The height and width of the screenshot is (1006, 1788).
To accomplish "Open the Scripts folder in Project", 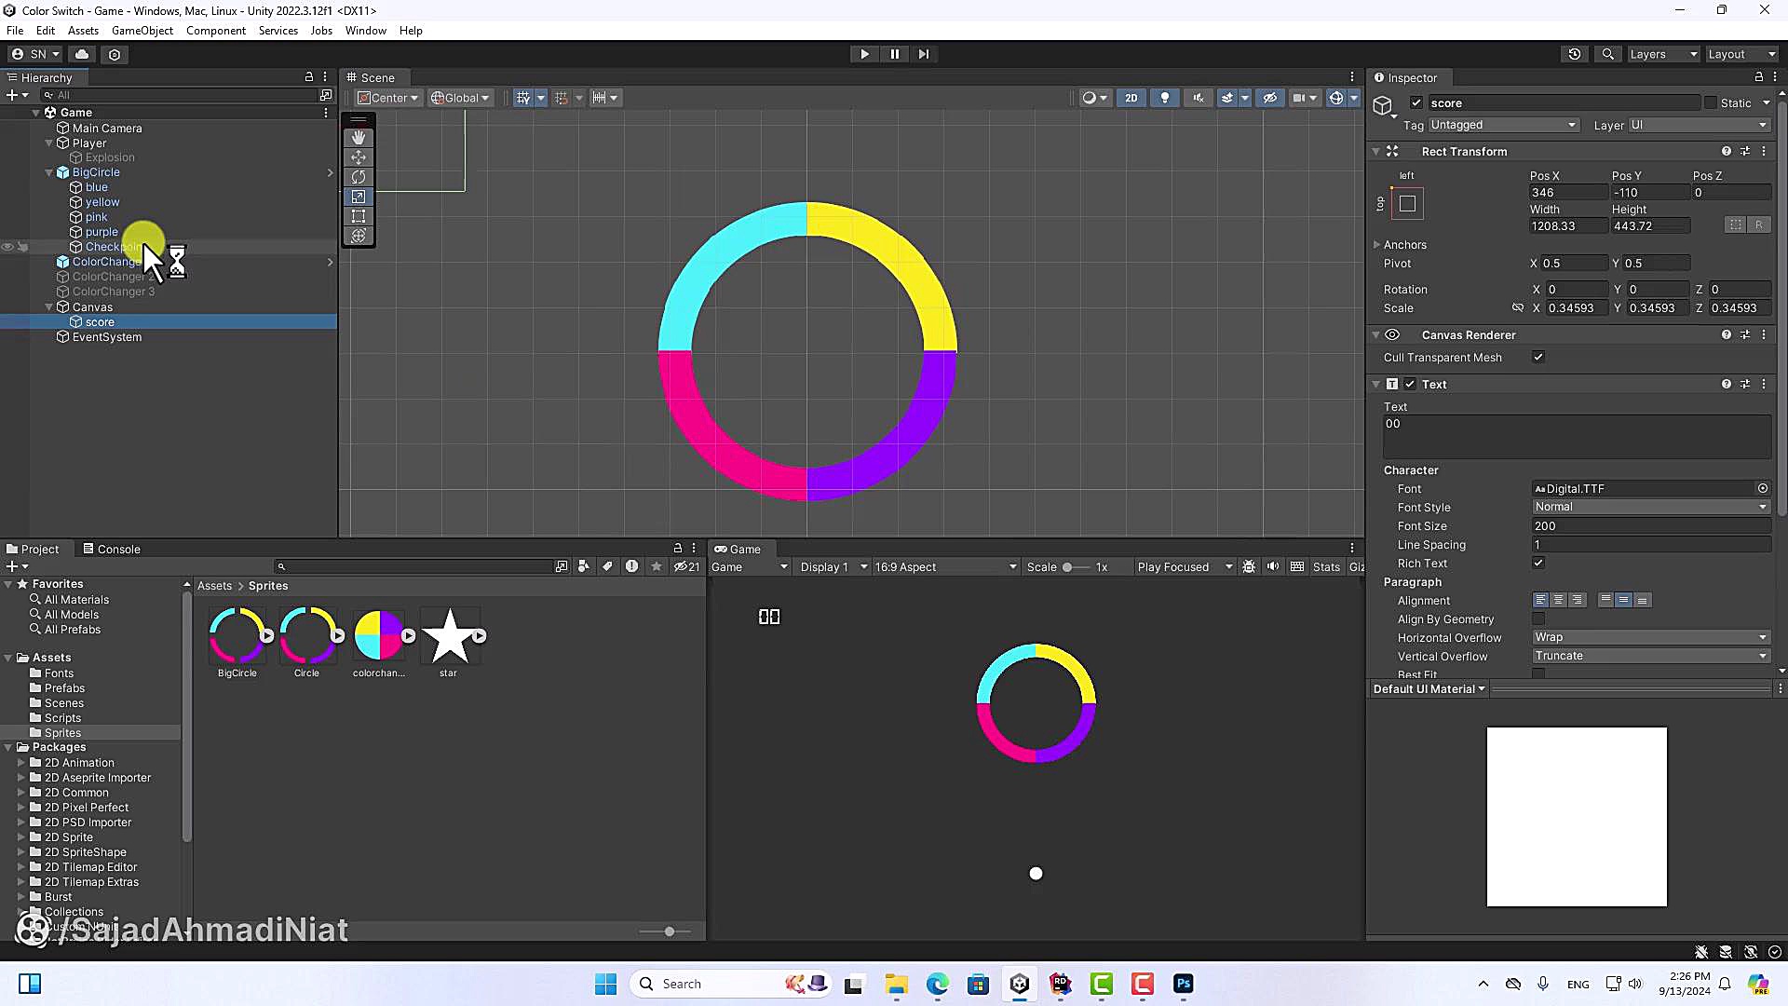I will click(62, 717).
